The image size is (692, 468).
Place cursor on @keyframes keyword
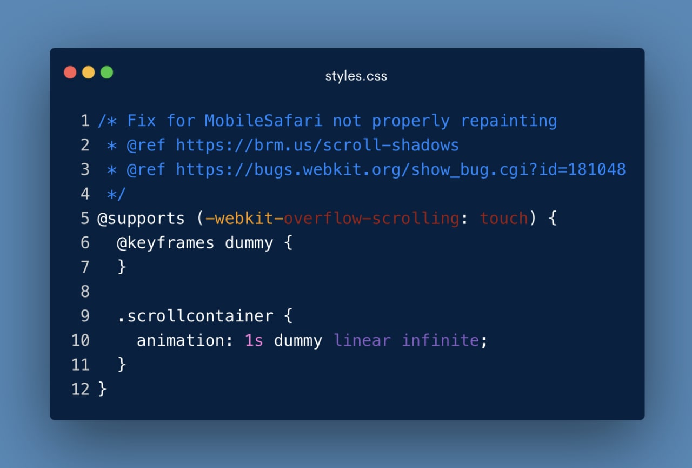[165, 243]
